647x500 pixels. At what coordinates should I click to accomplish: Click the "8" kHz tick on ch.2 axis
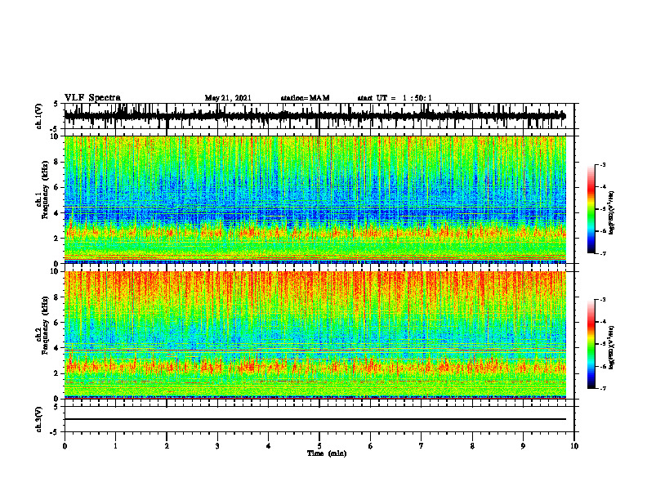click(x=57, y=297)
